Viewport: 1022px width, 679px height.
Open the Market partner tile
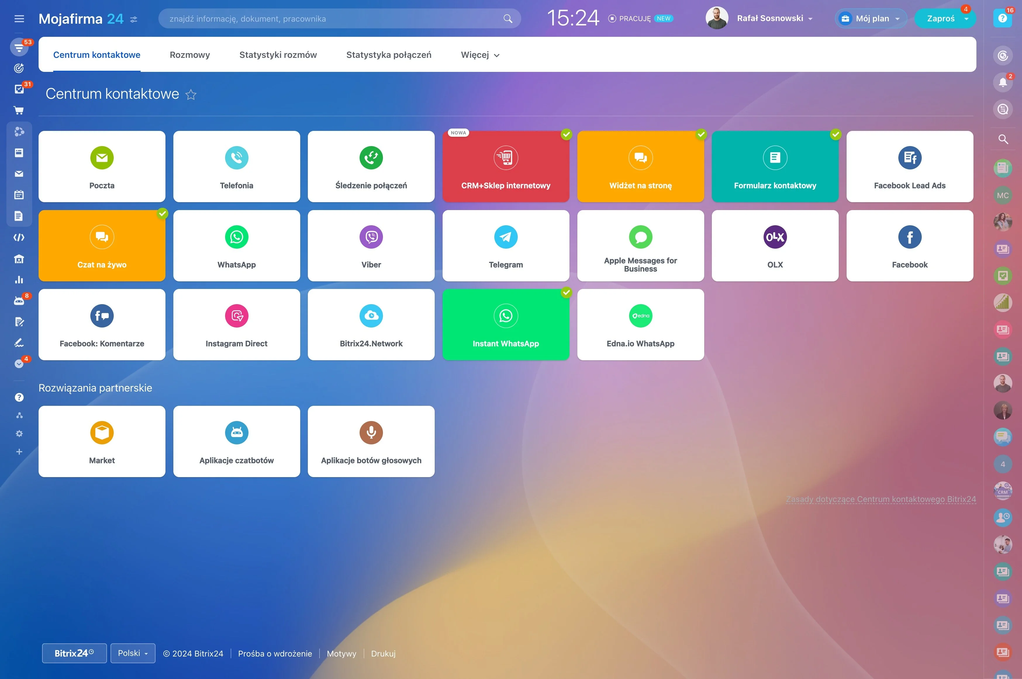click(102, 441)
